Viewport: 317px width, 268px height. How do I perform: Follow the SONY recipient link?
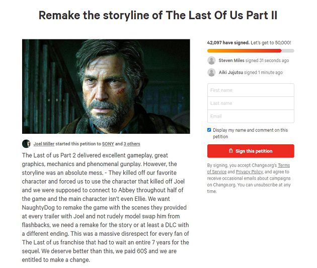108,144
